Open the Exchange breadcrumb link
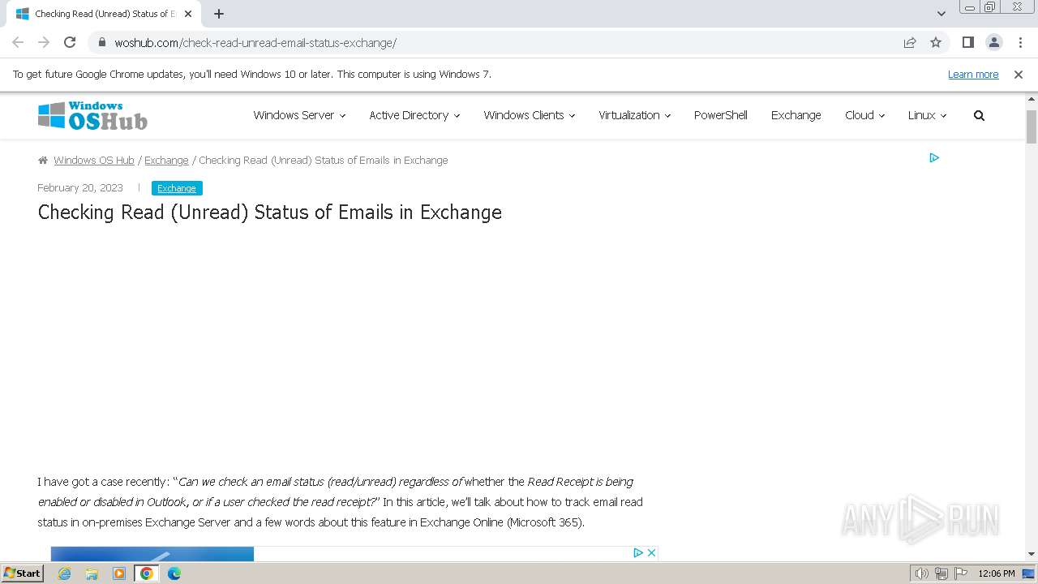Image resolution: width=1038 pixels, height=584 pixels. pos(166,161)
